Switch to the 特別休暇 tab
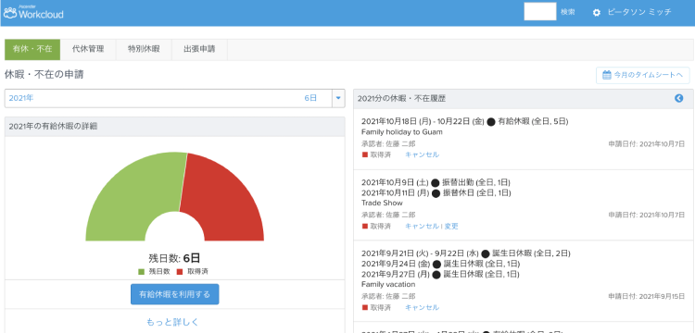The image size is (695, 333). 144,49
